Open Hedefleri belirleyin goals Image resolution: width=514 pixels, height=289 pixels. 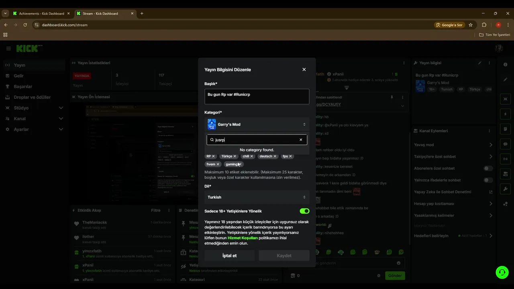click(x=491, y=236)
